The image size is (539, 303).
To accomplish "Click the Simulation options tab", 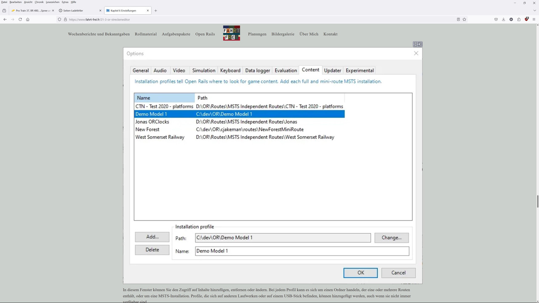I will click(204, 71).
